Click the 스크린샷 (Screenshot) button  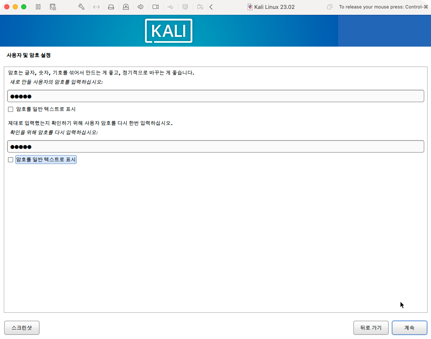(22, 328)
